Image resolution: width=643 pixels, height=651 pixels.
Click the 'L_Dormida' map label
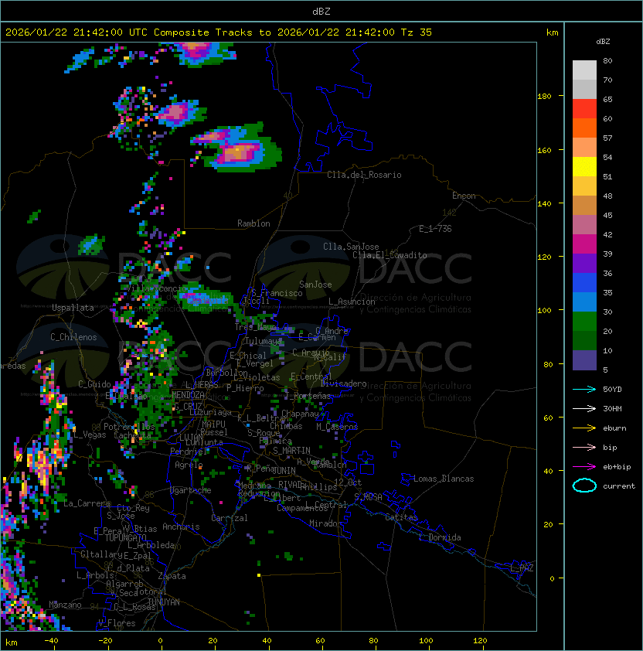[x=440, y=537]
